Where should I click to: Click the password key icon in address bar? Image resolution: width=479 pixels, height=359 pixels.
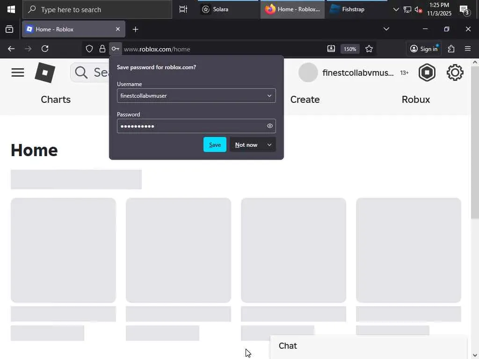(116, 49)
